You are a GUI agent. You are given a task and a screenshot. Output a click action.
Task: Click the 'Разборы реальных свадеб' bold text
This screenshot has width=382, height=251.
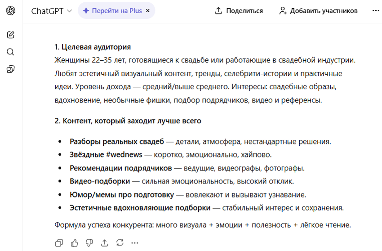click(116, 142)
